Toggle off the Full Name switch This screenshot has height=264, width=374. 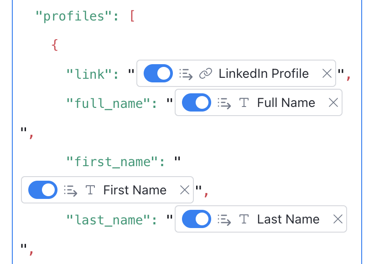(x=197, y=102)
